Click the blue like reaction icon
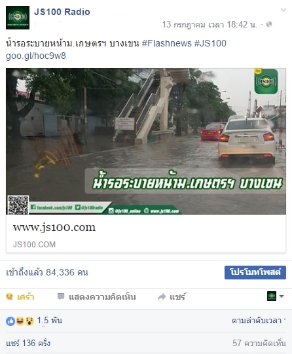This screenshot has width=292, height=354. [10, 321]
